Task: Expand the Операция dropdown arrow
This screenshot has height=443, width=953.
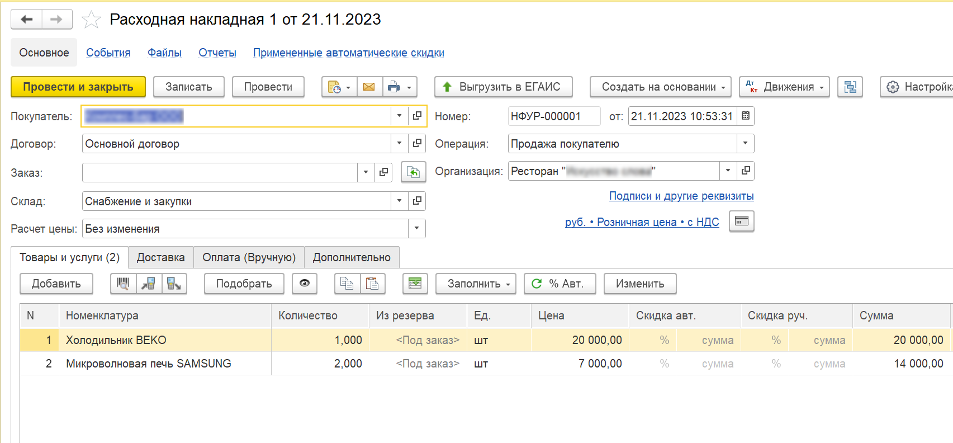Action: tap(745, 143)
